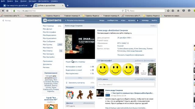Reload the page with refresh icon

[x=122, y=11]
